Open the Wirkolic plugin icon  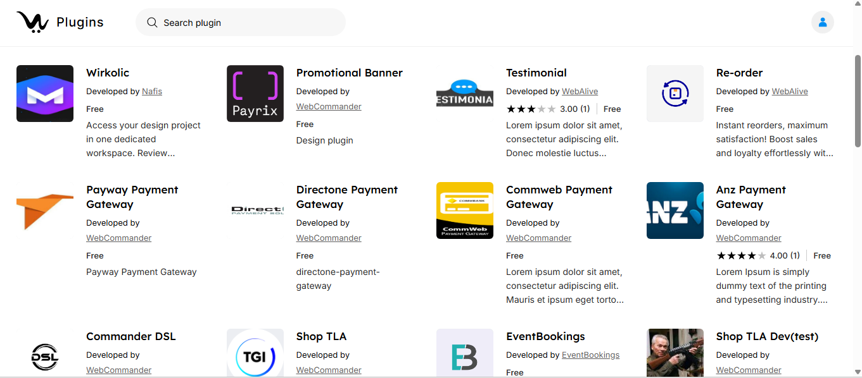click(x=45, y=94)
